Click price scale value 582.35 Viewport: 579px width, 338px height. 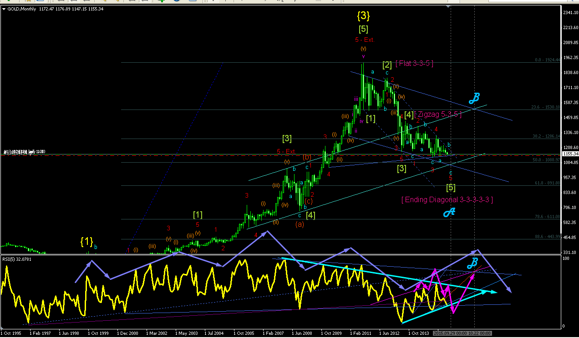569,223
